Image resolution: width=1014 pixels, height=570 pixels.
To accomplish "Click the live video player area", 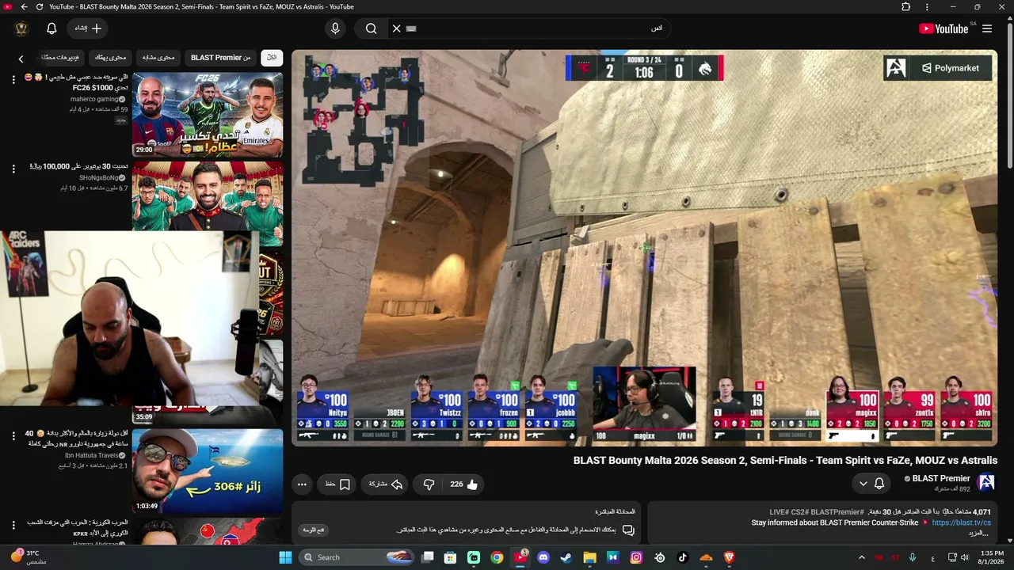I will [644, 248].
